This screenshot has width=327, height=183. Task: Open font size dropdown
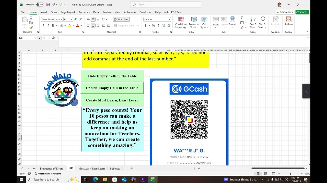[x=72, y=20]
